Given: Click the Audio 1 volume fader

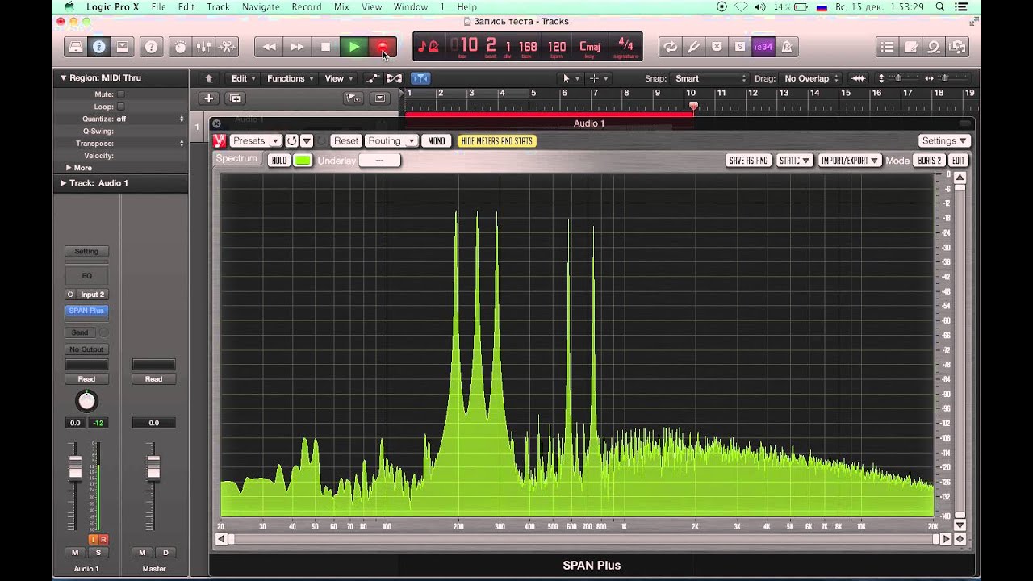Looking at the screenshot, I should pyautogui.click(x=75, y=467).
